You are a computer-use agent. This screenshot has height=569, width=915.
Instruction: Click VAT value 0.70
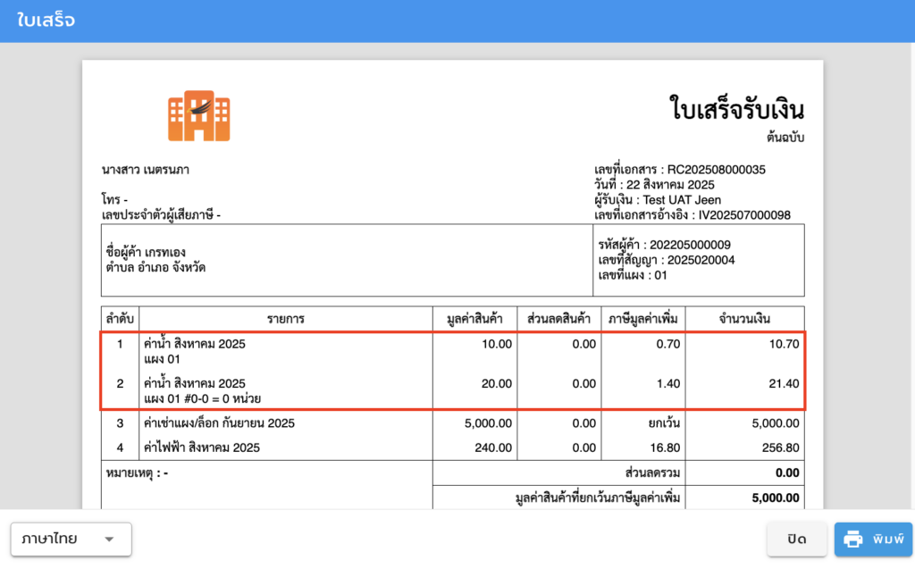pos(668,344)
